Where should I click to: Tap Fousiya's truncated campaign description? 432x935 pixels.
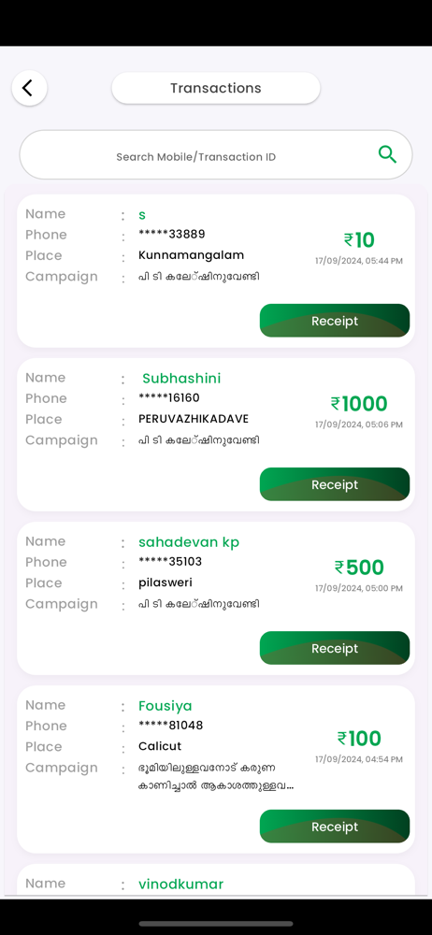coord(216,776)
